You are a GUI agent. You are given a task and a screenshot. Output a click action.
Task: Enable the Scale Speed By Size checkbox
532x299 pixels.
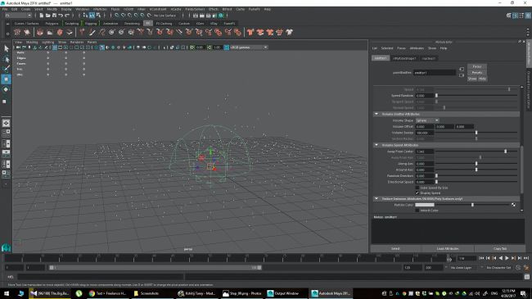click(x=417, y=188)
